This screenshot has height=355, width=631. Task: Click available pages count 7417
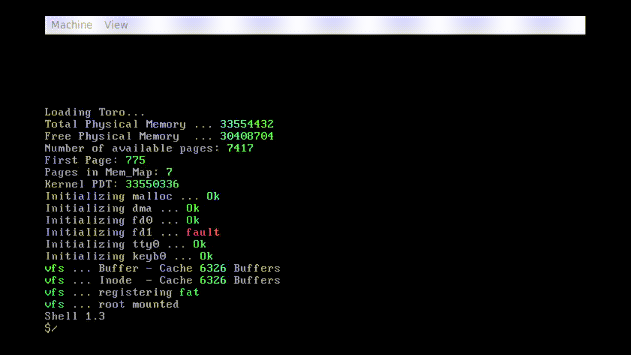(x=240, y=148)
